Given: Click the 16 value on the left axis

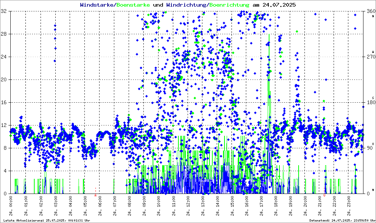Looking at the screenshot, I should (4, 102).
